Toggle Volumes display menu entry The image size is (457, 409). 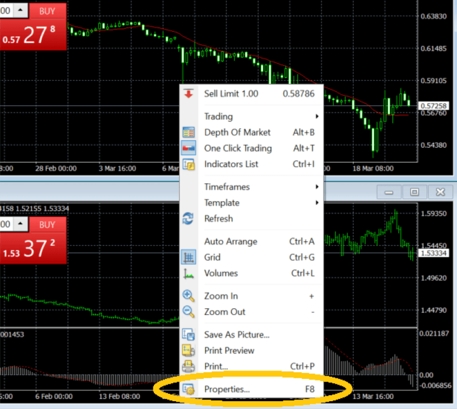coord(251,273)
